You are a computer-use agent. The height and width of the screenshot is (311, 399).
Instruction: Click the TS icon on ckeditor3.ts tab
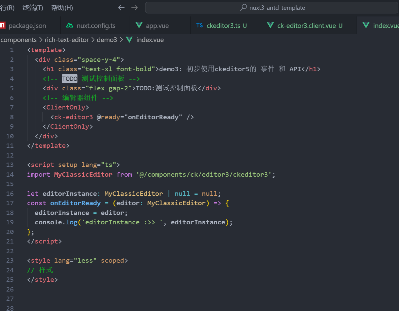(199, 26)
